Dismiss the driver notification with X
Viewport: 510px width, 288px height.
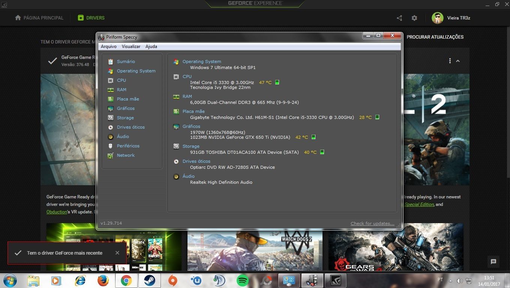(x=117, y=253)
